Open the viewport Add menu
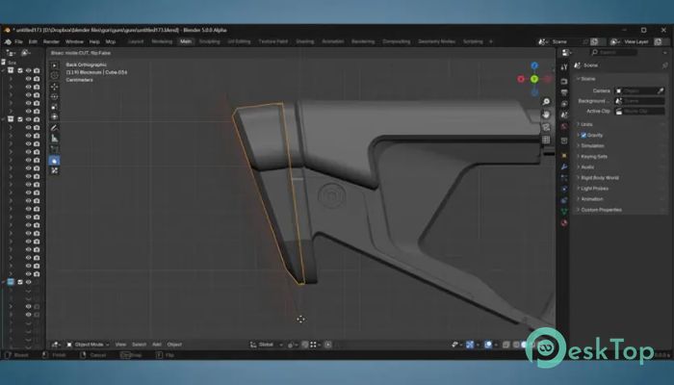Image resolution: width=674 pixels, height=385 pixels. [156, 345]
